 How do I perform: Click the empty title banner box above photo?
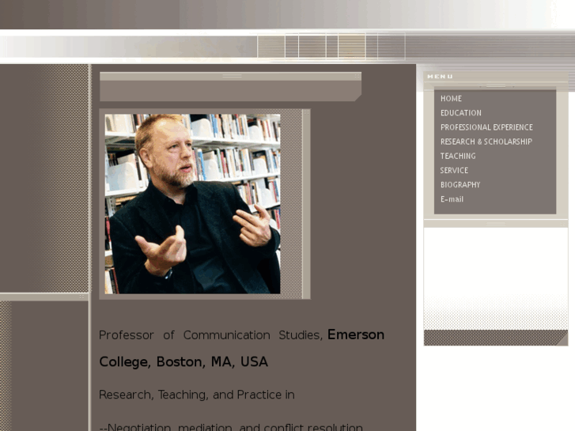click(230, 91)
